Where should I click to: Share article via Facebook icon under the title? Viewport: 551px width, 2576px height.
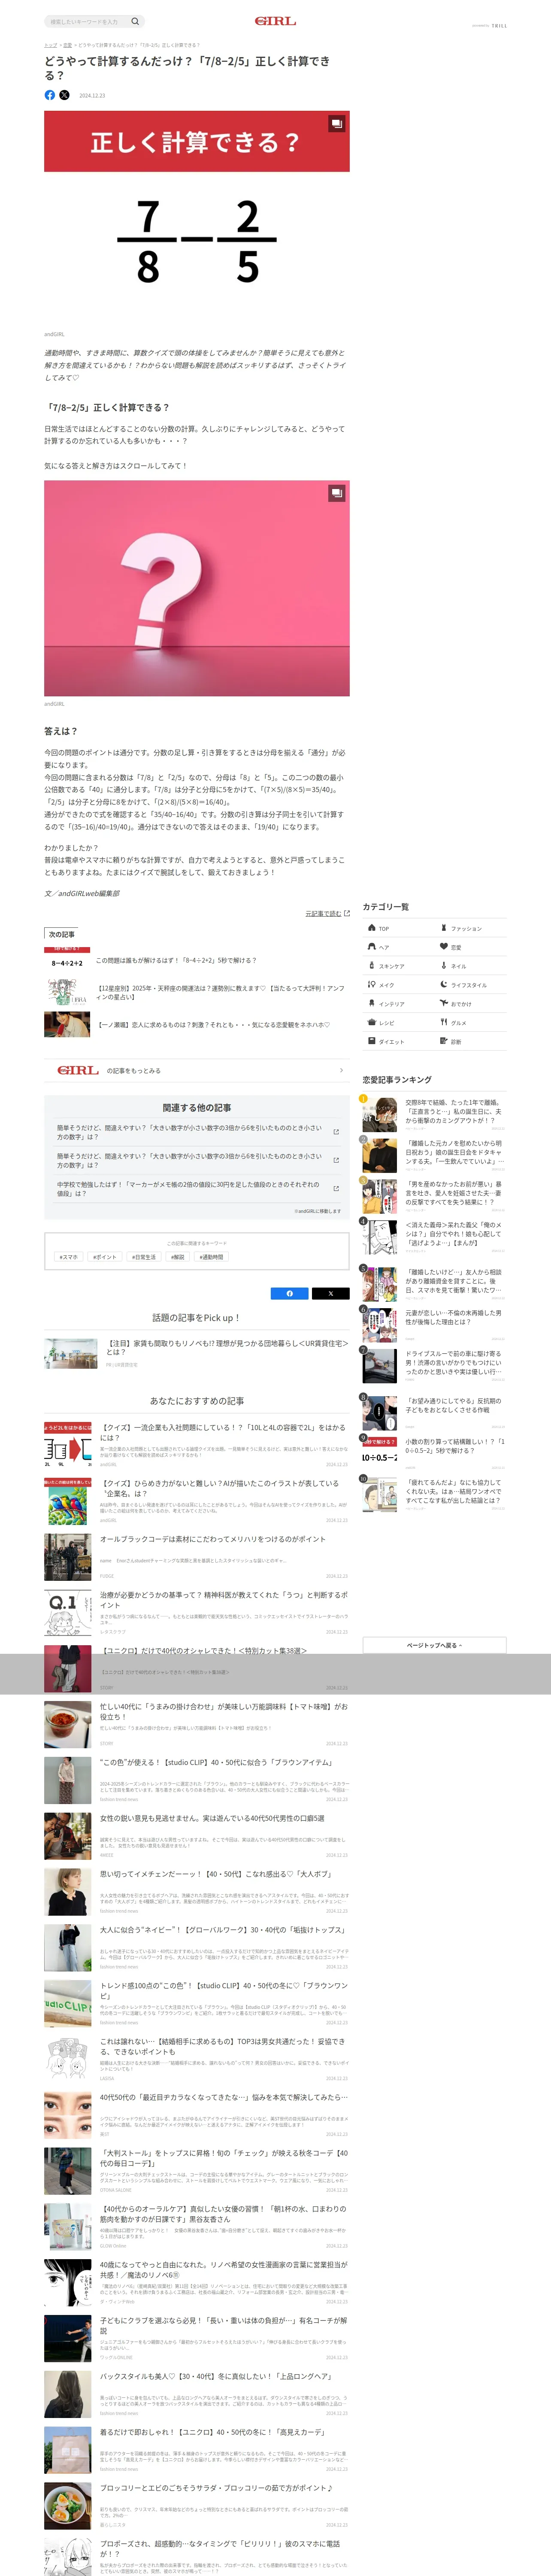pyautogui.click(x=50, y=95)
